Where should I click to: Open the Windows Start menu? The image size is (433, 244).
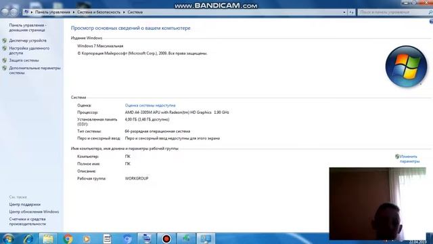point(7,239)
